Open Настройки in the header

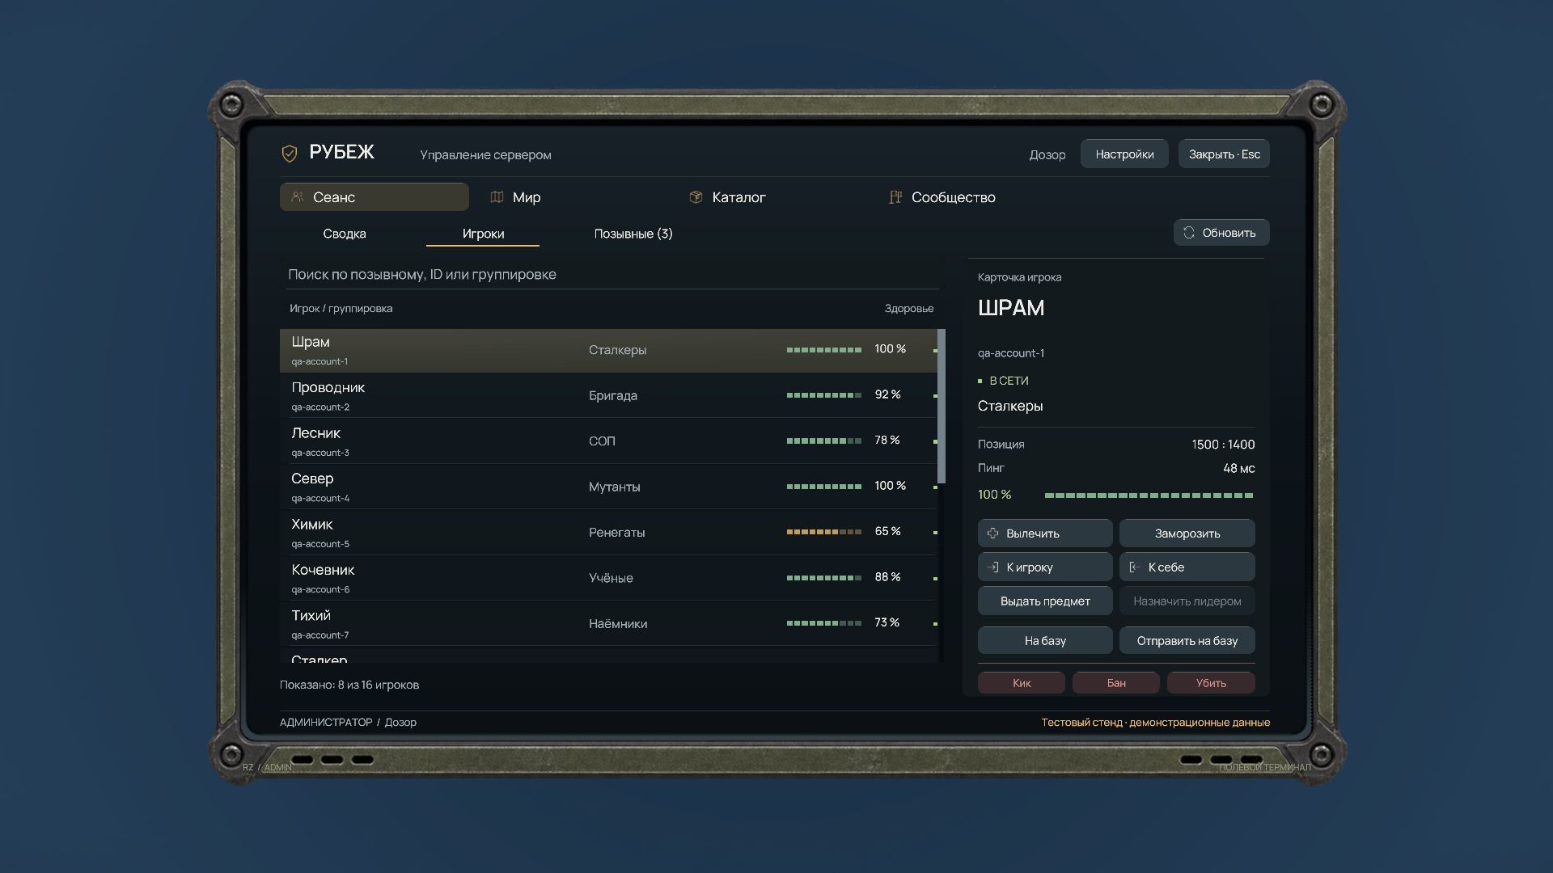(x=1124, y=154)
